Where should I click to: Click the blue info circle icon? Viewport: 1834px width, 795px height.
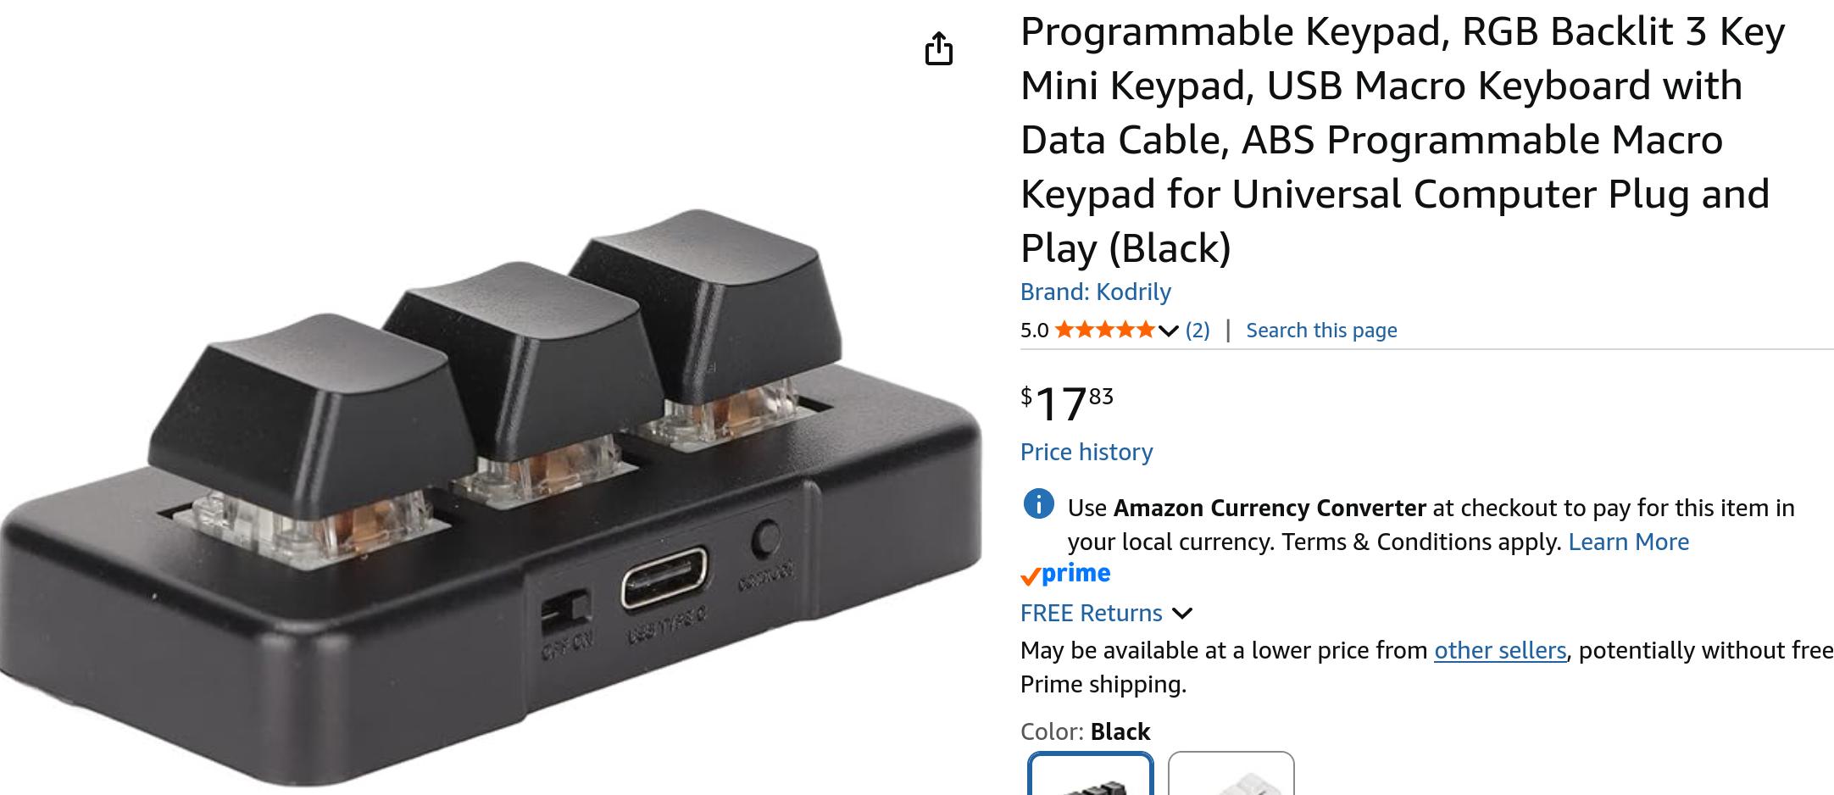tap(1038, 504)
